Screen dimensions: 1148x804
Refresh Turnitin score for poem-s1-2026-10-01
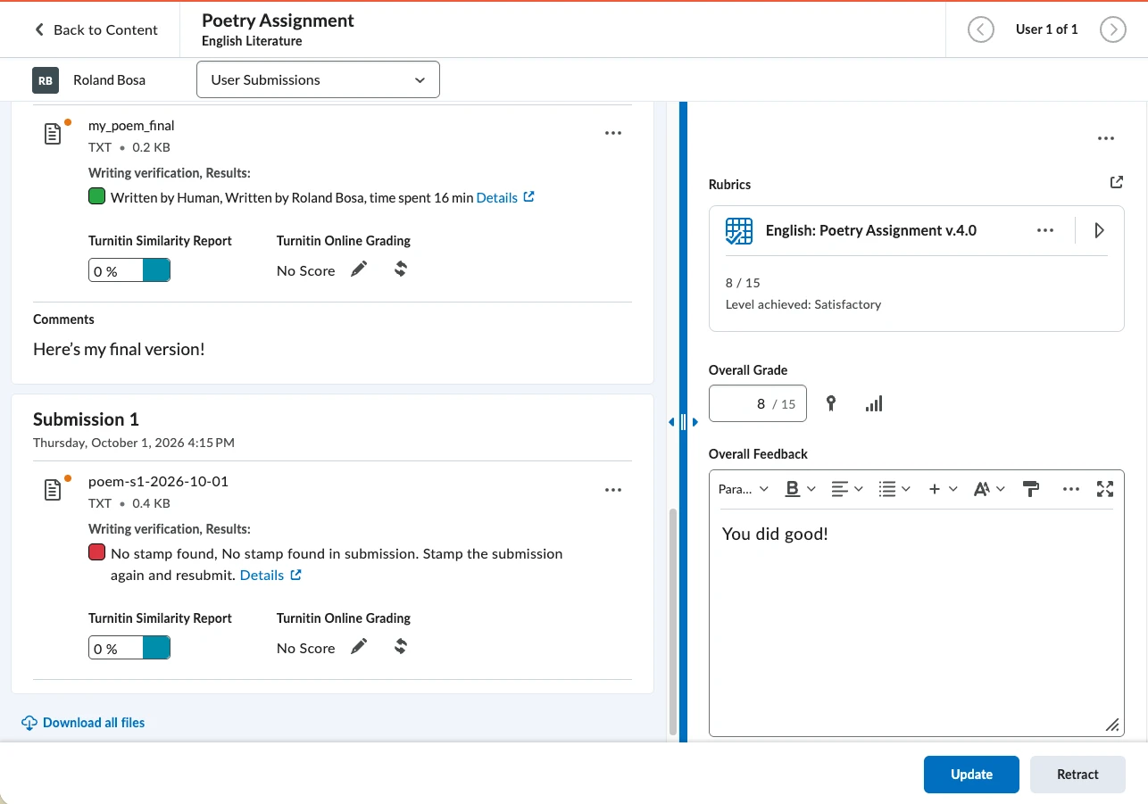(401, 647)
